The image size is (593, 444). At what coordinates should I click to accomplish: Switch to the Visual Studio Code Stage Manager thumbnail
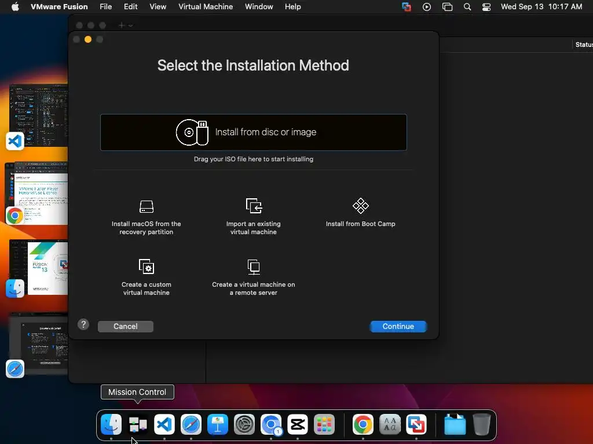click(39, 116)
